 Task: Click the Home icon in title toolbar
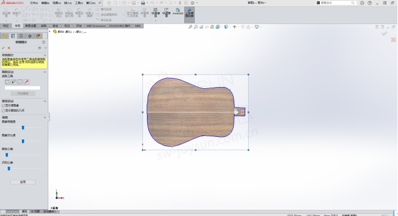pos(109,3)
